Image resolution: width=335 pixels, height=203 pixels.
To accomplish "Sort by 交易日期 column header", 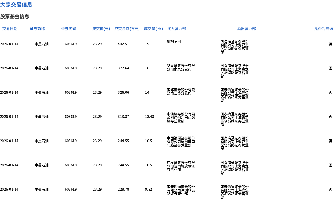I will 10,29.
